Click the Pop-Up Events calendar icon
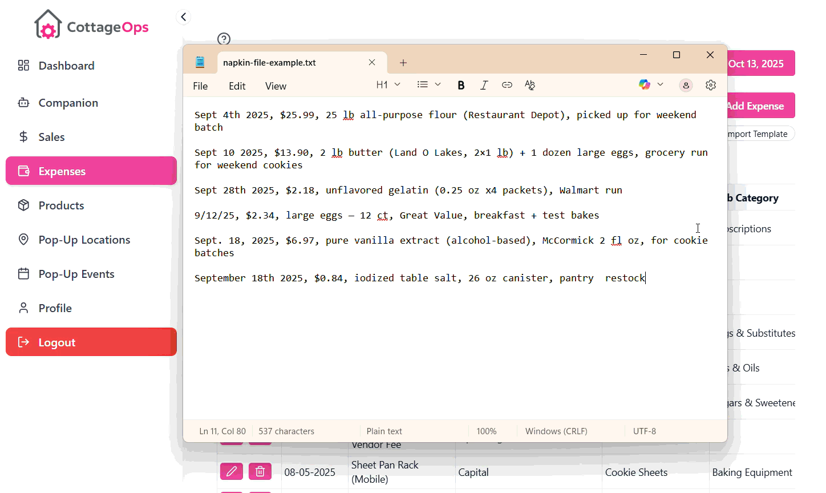This screenshot has height=493, width=826. click(x=23, y=273)
